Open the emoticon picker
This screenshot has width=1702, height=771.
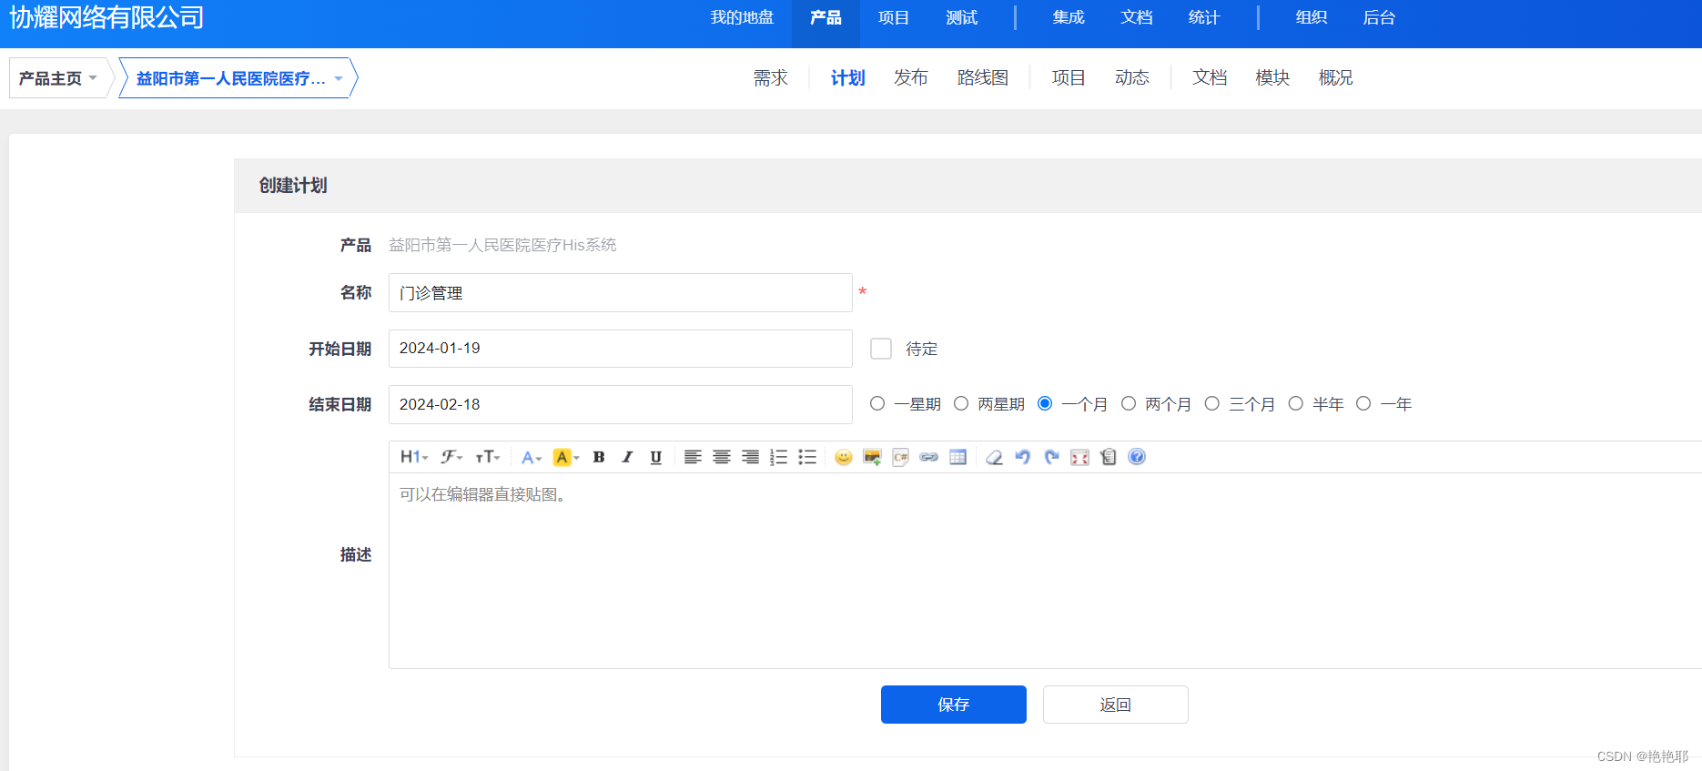844,457
